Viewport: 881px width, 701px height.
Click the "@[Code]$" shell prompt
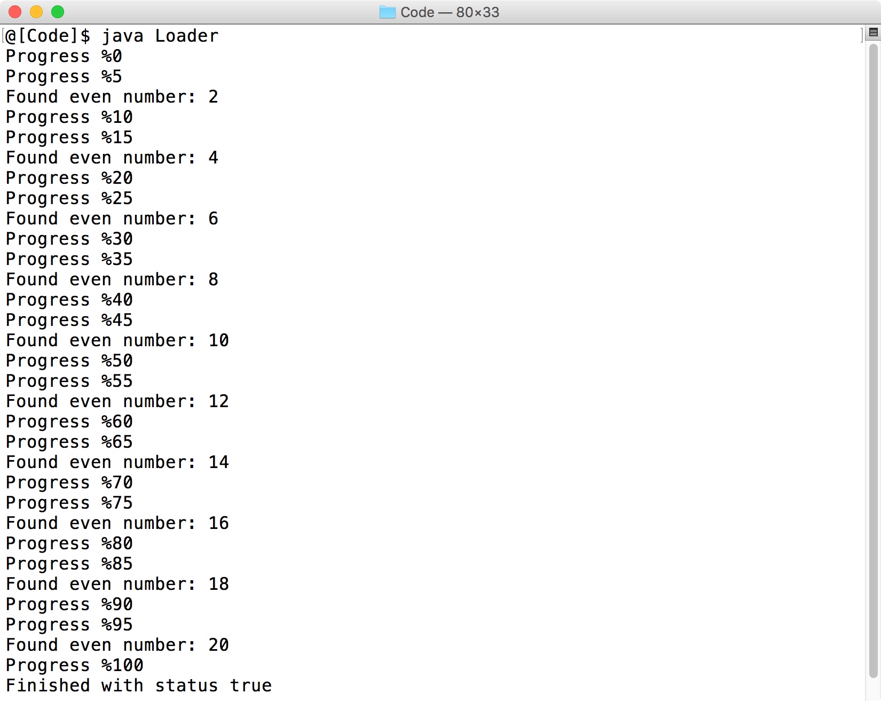48,36
